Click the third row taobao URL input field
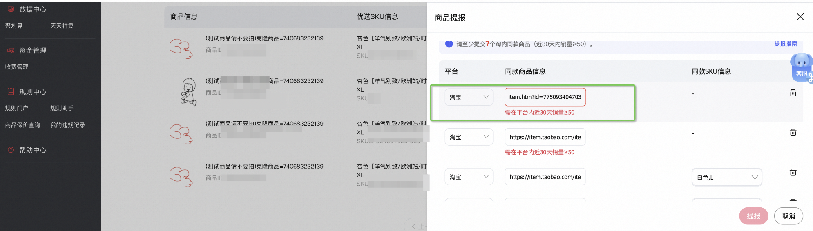This screenshot has width=813, height=231. point(545,177)
